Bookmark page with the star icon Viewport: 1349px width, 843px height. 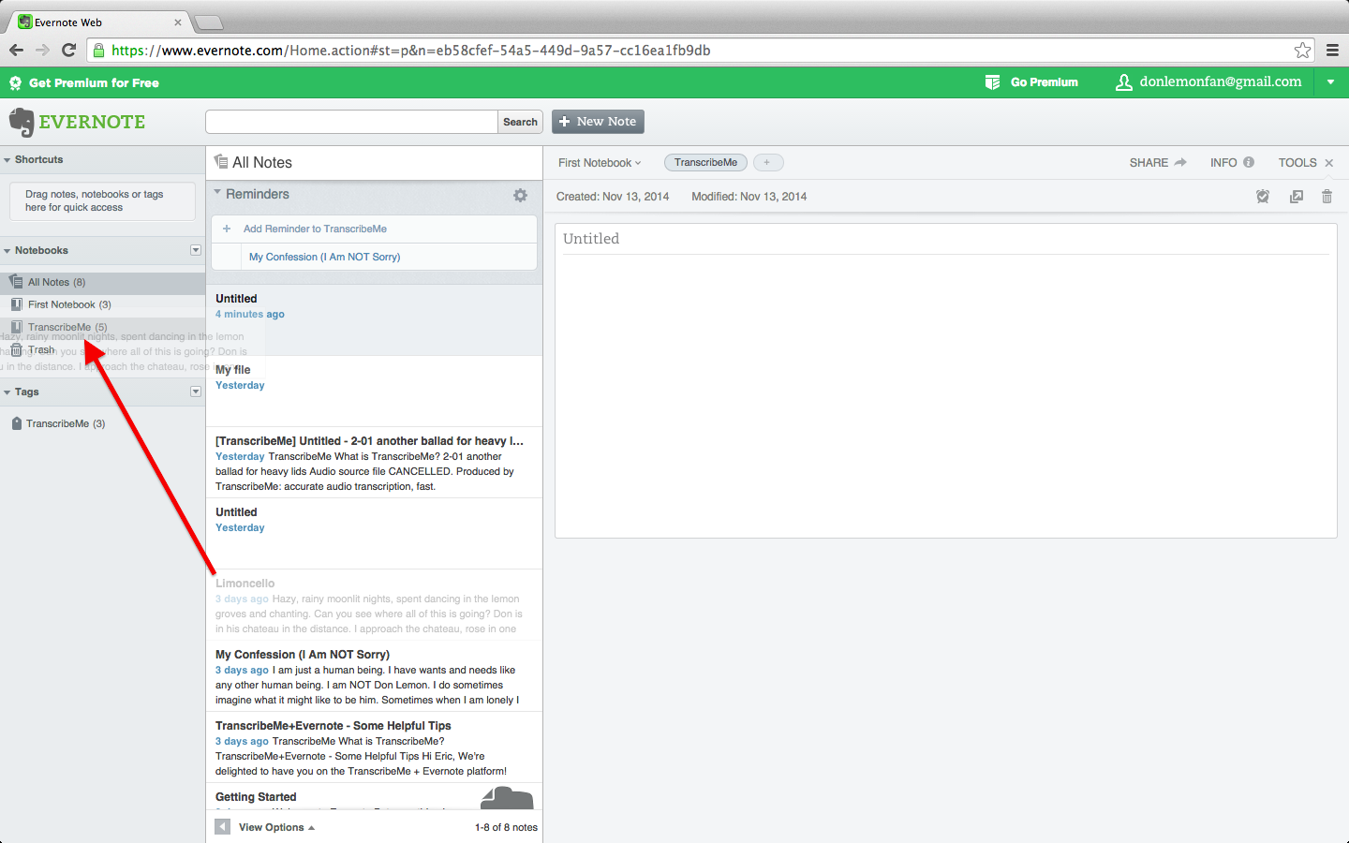coord(1302,51)
